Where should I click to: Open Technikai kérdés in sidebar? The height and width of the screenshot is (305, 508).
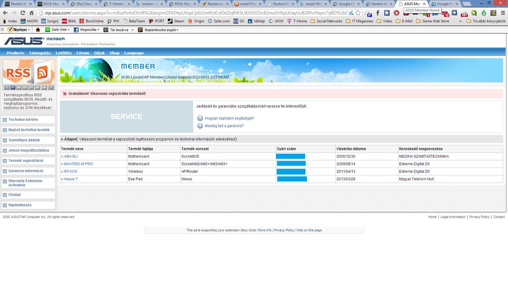[x=28, y=120]
